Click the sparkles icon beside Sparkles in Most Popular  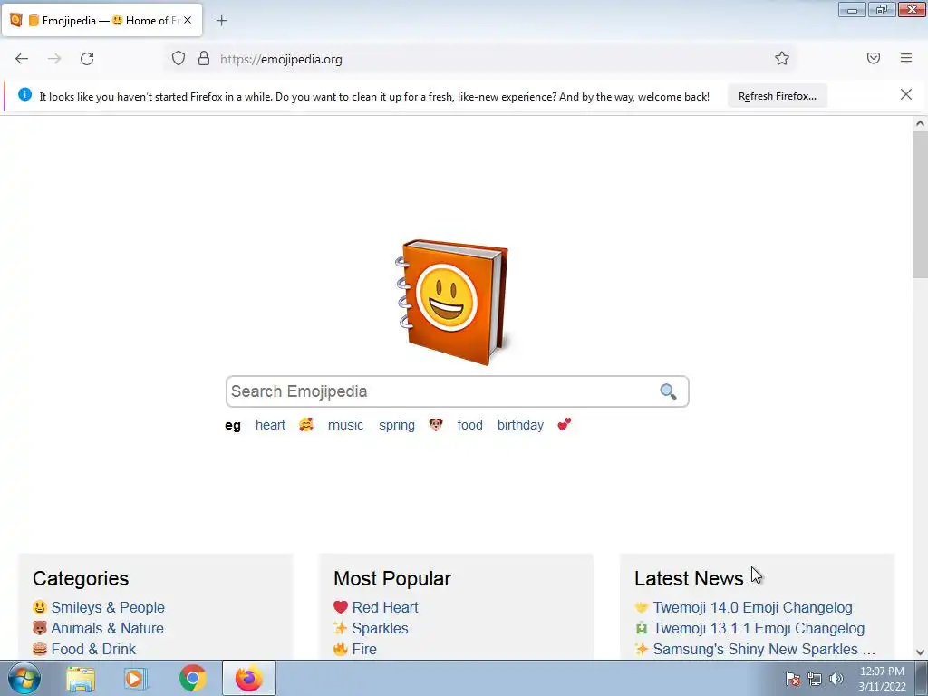[341, 627]
